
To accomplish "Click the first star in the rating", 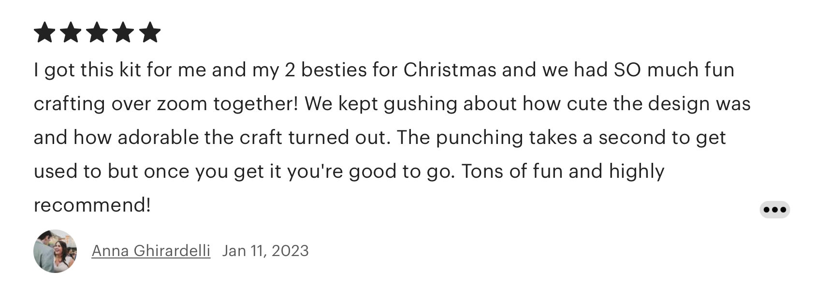I will [x=44, y=32].
